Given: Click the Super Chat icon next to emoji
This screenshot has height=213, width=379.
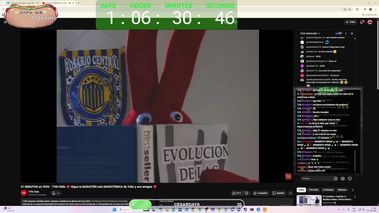Looking at the screenshot, I should [343, 178].
